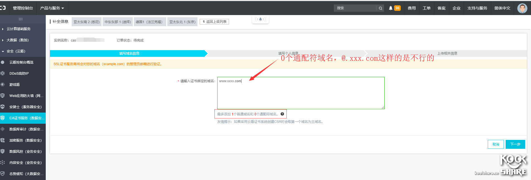Open 安骑士（服务器安全） page
This screenshot has height=180, width=531.
click(25, 107)
